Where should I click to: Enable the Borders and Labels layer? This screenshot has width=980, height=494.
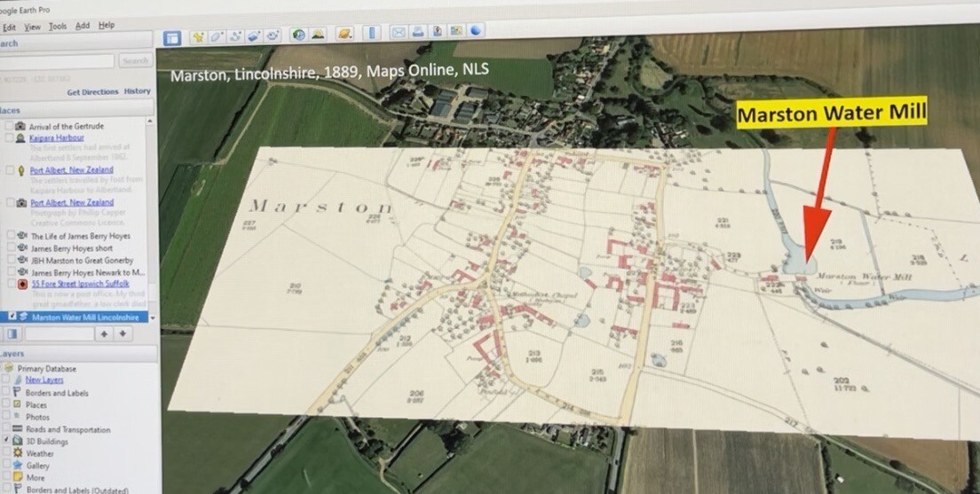pyautogui.click(x=5, y=392)
